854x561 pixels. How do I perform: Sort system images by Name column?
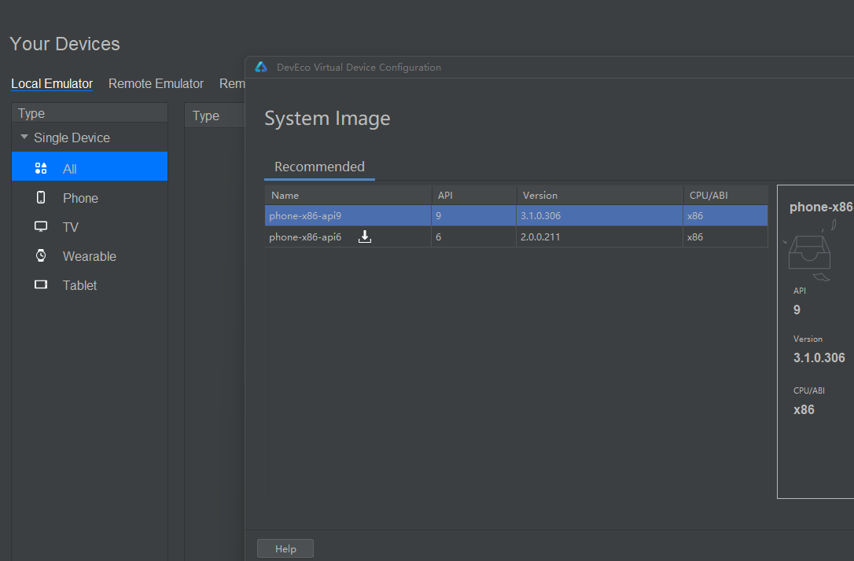tap(348, 196)
